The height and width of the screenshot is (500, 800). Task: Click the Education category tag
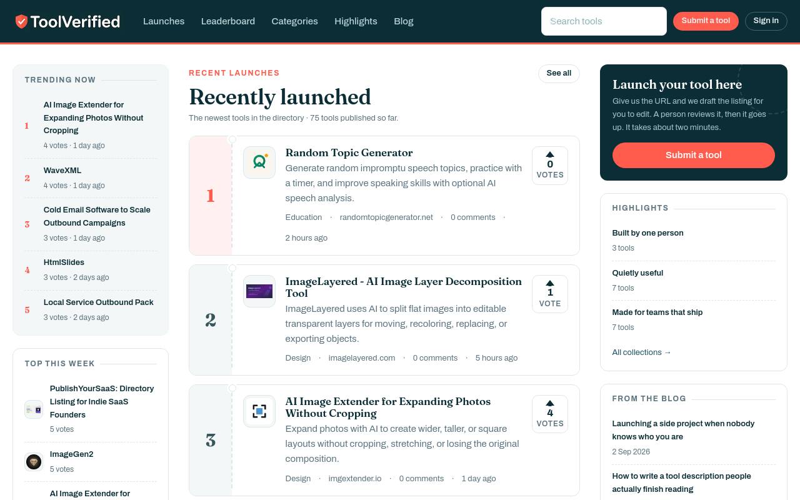click(x=304, y=217)
